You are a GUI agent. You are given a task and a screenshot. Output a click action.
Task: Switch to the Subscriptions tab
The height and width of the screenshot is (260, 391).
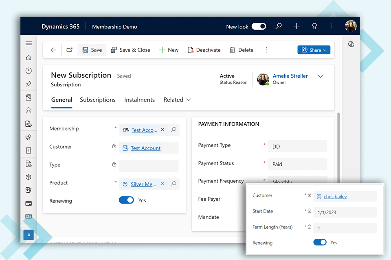(98, 100)
